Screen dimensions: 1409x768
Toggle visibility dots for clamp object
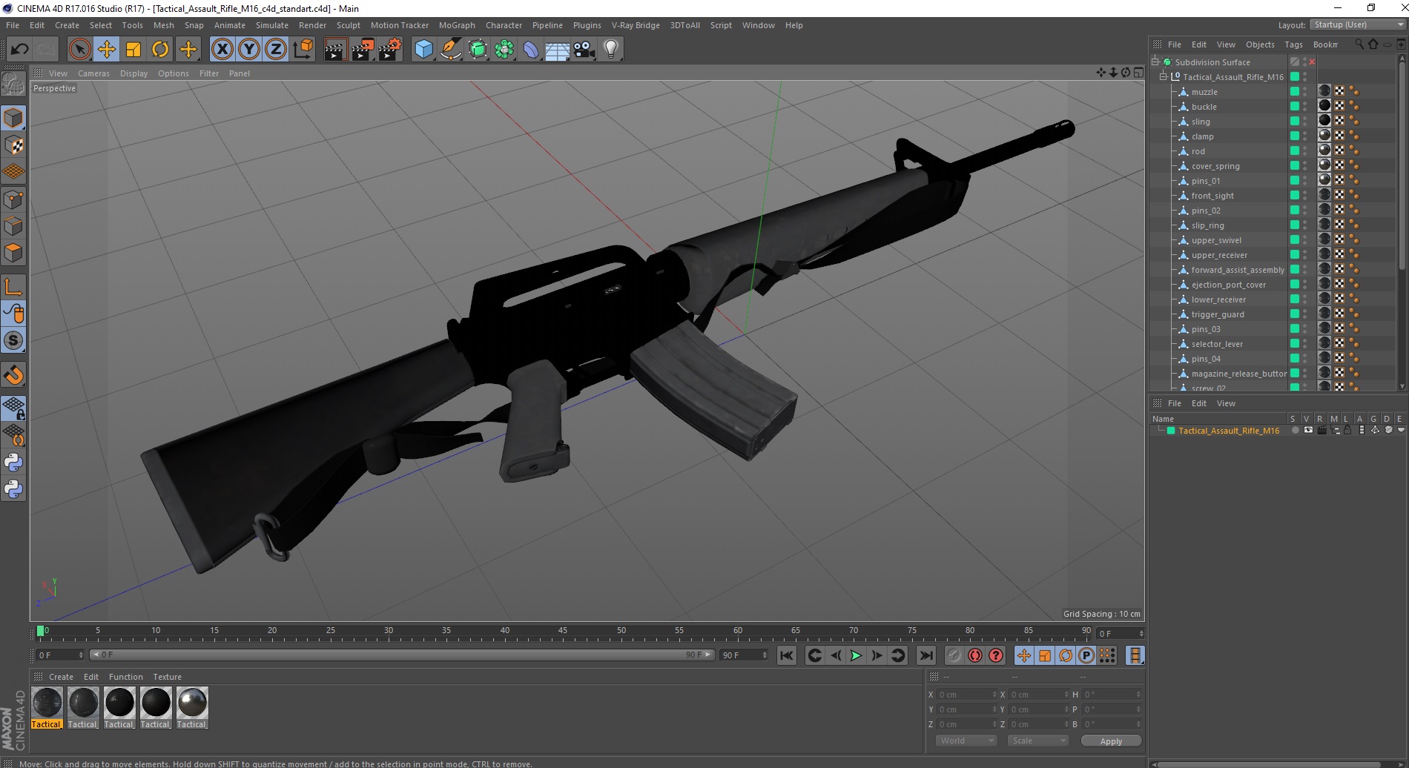coord(1305,136)
